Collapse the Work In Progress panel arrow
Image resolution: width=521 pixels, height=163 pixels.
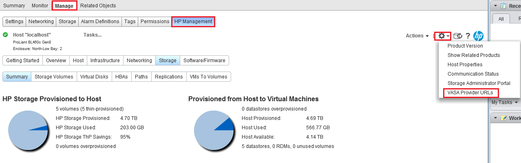click(495, 118)
